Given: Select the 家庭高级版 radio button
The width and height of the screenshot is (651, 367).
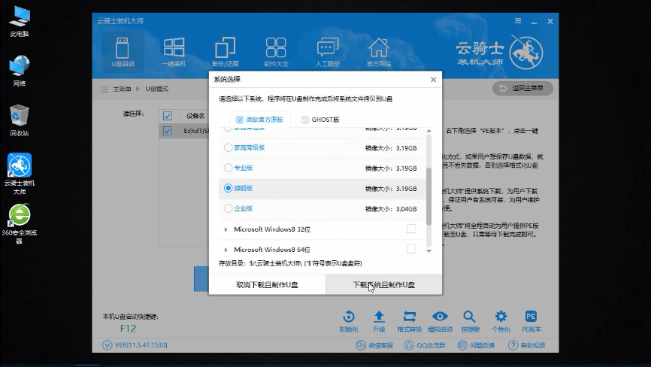Looking at the screenshot, I should coord(228,147).
